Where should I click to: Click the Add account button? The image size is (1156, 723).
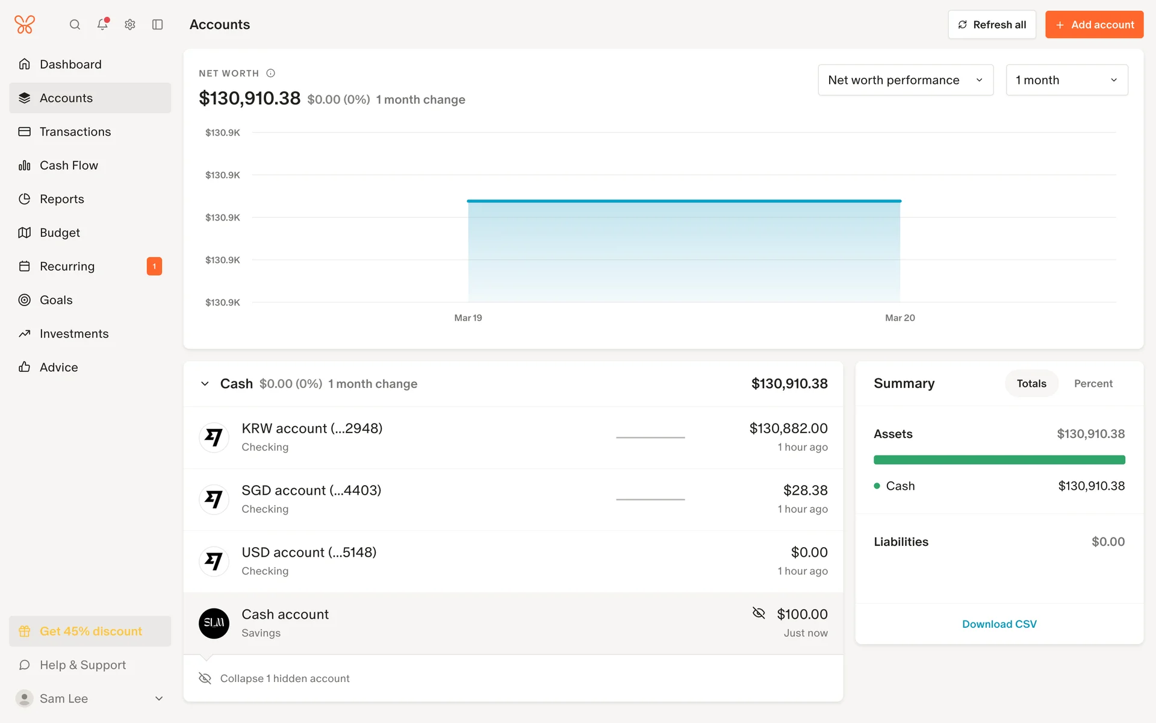[x=1094, y=25]
